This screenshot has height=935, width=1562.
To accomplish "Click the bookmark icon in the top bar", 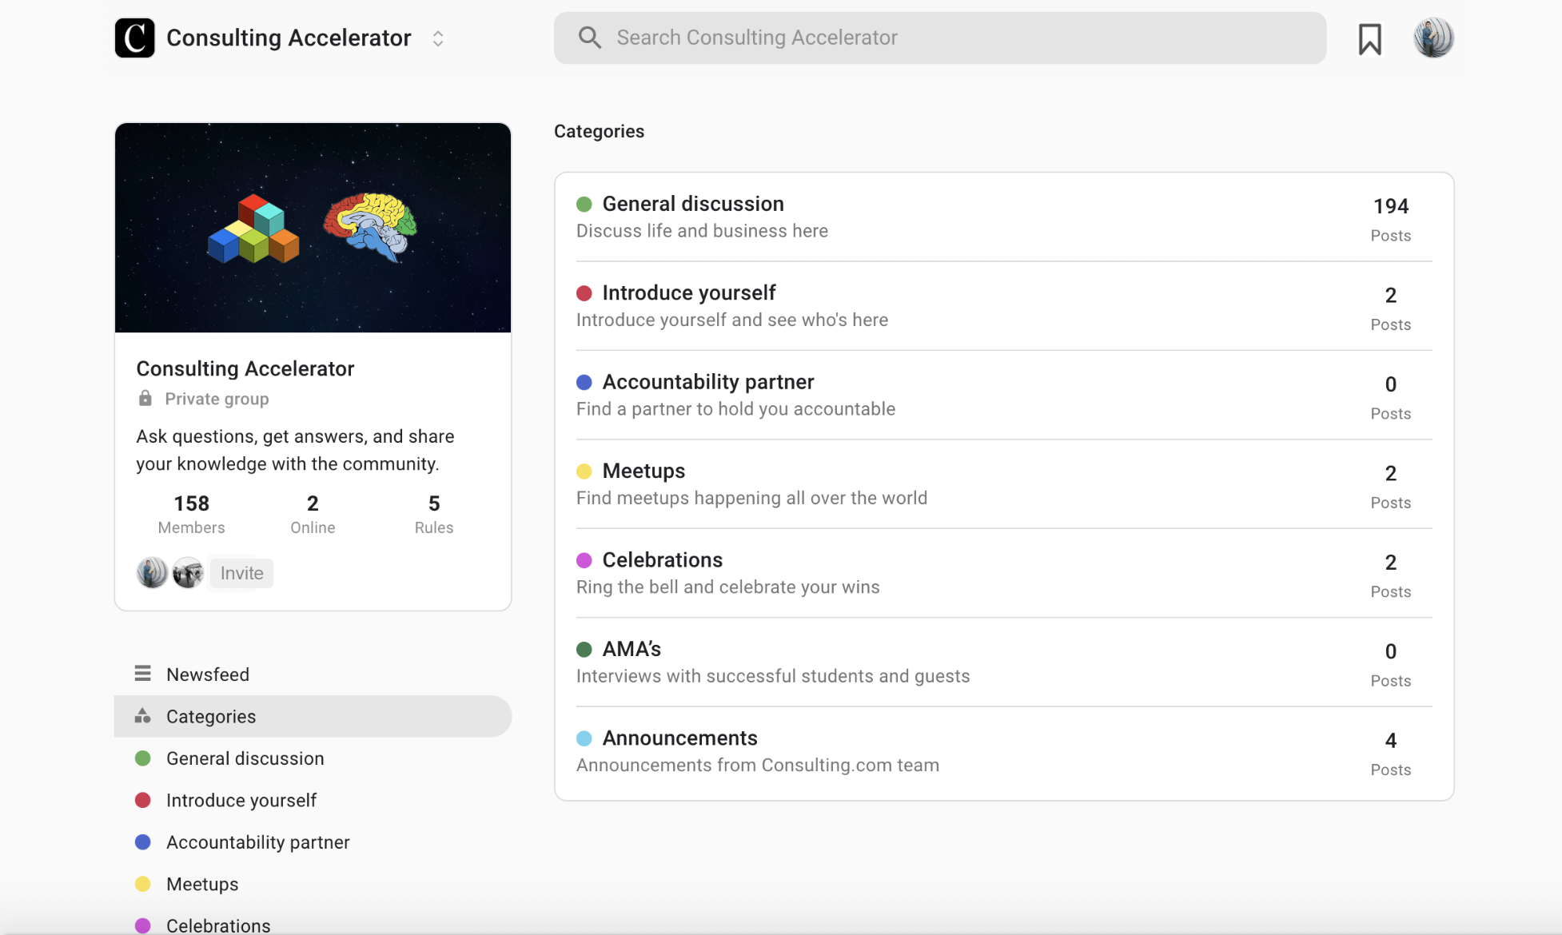I will pyautogui.click(x=1370, y=37).
